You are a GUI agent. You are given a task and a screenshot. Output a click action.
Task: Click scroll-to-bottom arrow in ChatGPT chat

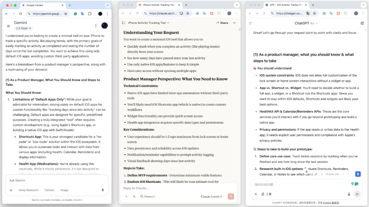pyautogui.click(x=306, y=171)
